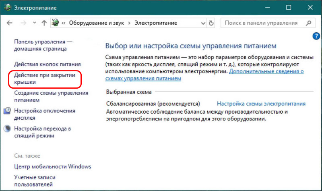
Task: Select Электропитание breadcrumb item
Action: (155, 23)
